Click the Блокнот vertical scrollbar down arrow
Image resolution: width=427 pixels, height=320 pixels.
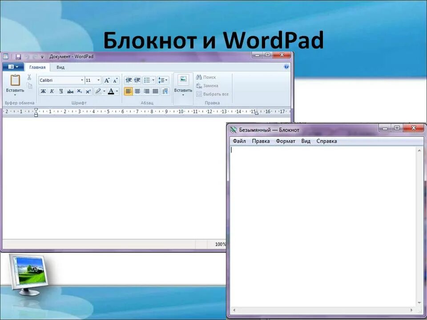tap(419, 303)
